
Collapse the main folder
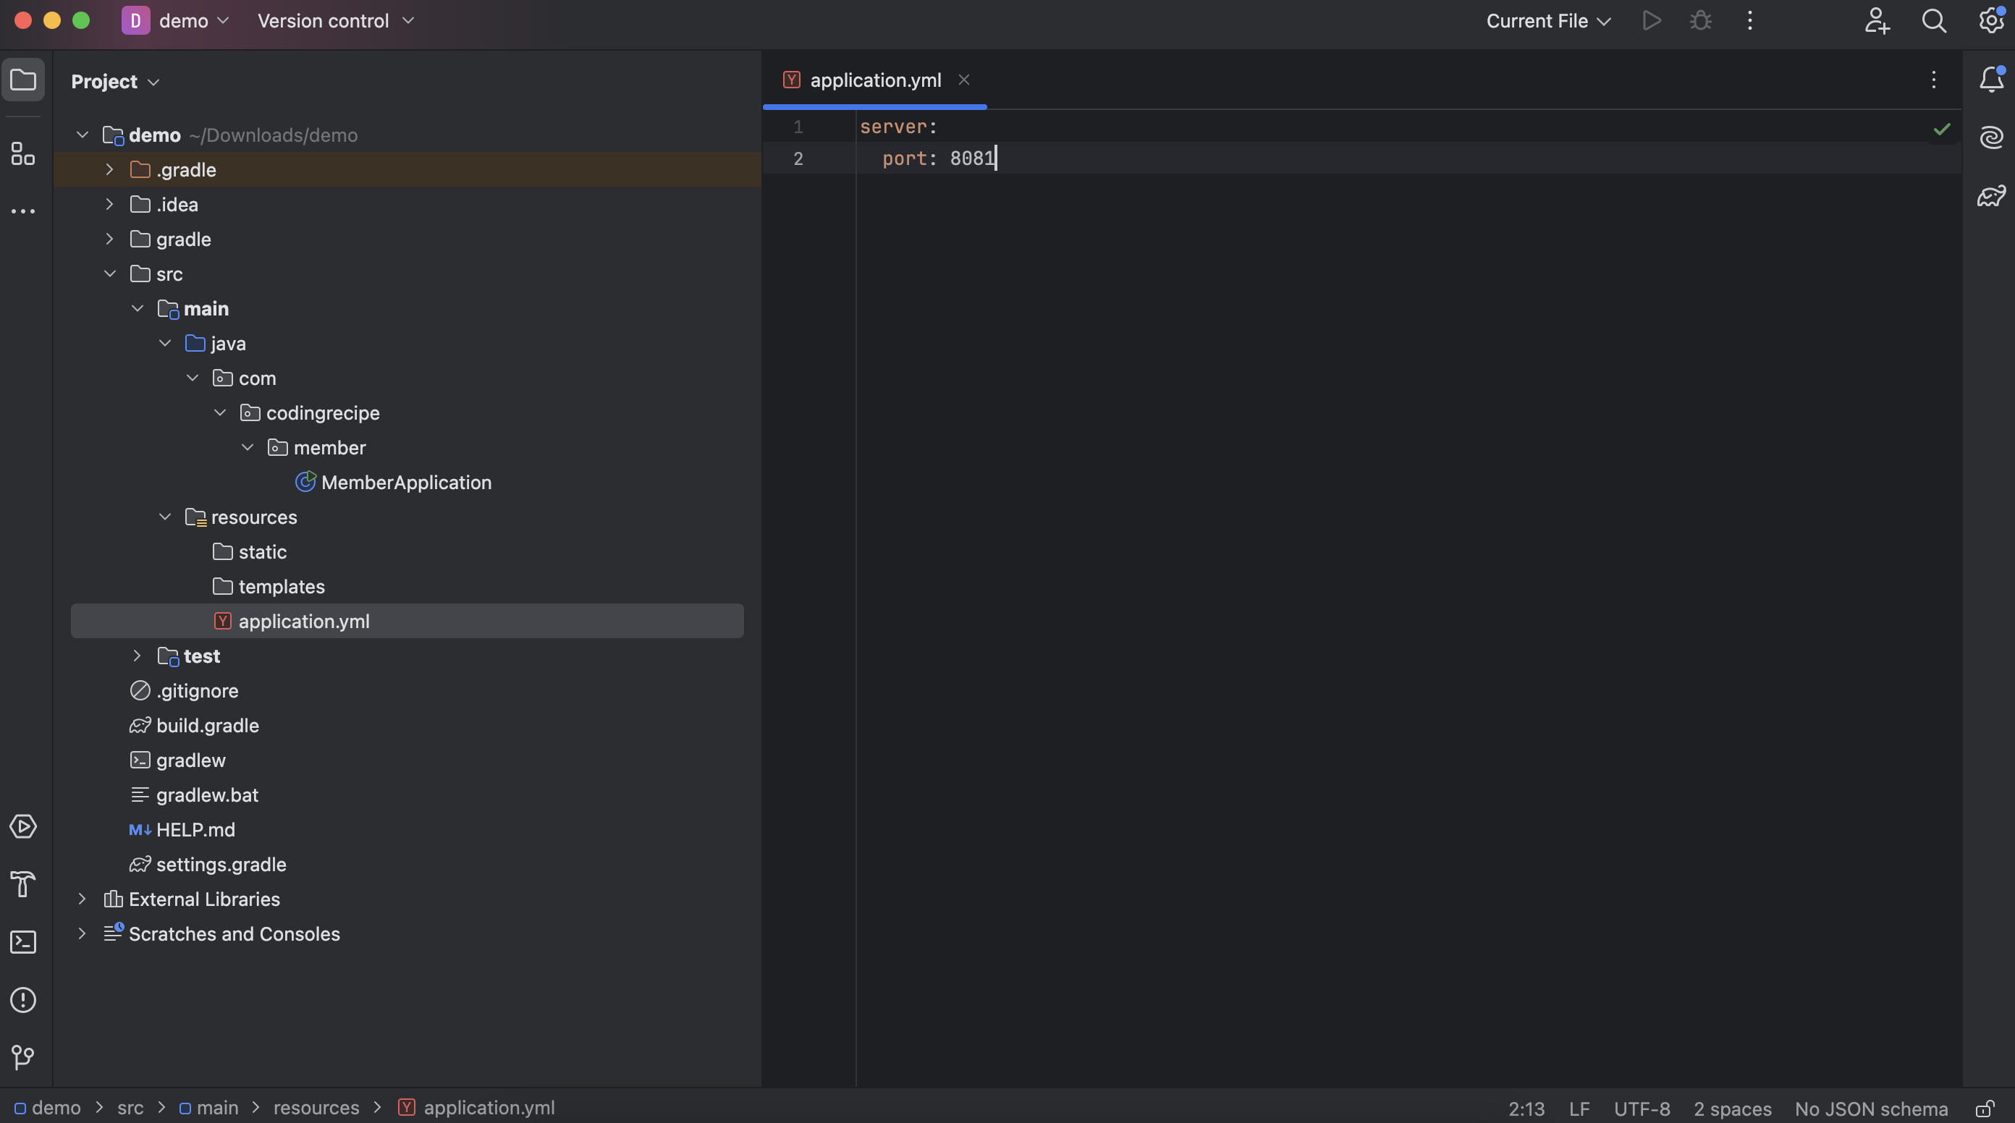click(x=137, y=308)
